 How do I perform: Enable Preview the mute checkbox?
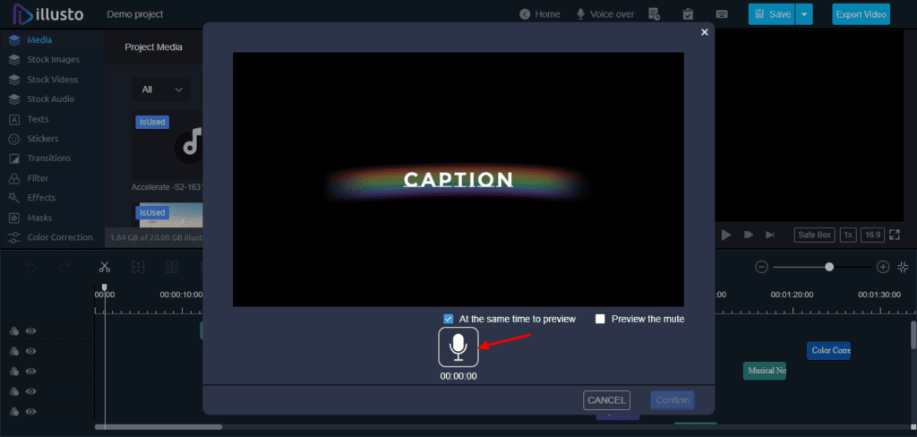(x=601, y=319)
